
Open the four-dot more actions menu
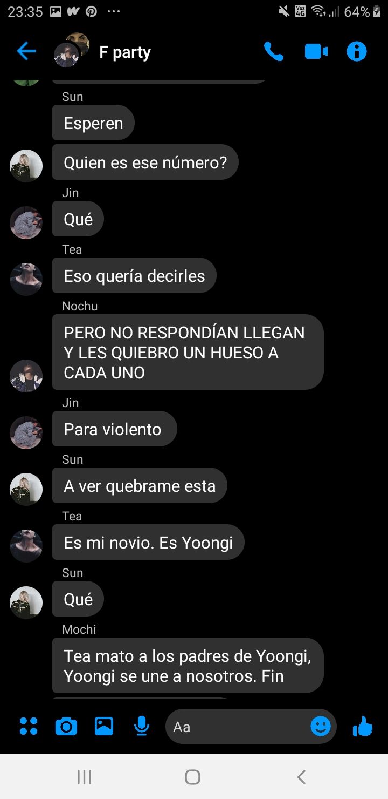[x=29, y=726]
